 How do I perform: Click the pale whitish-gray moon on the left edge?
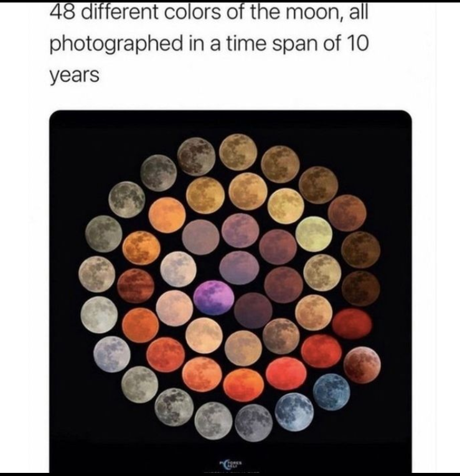(100, 315)
